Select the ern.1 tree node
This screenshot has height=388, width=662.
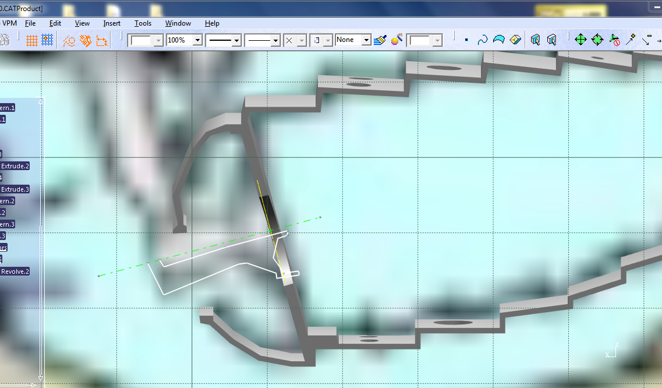(x=8, y=108)
